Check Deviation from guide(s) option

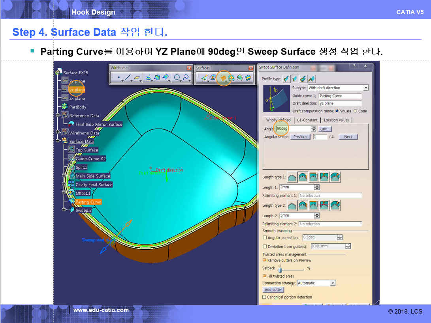tap(265, 246)
